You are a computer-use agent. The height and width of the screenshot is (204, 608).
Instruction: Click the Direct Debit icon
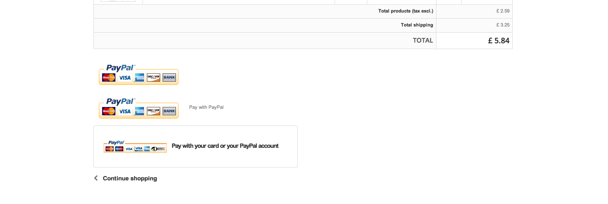[158, 149]
